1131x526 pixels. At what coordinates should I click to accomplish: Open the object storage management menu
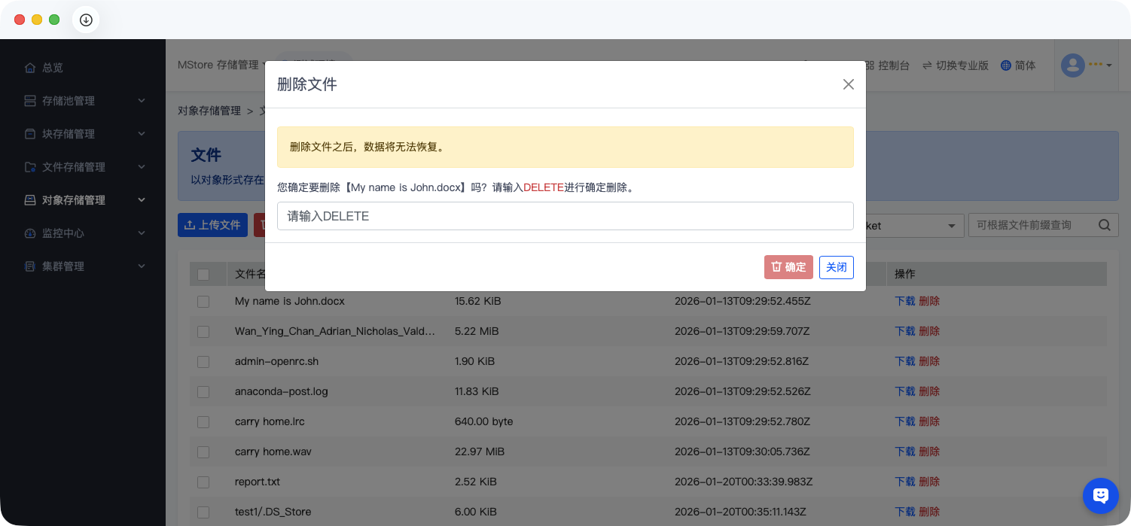(x=74, y=200)
